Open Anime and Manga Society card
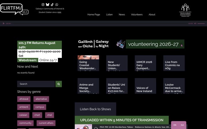This screenshot has width=207, height=129. tap(88, 86)
